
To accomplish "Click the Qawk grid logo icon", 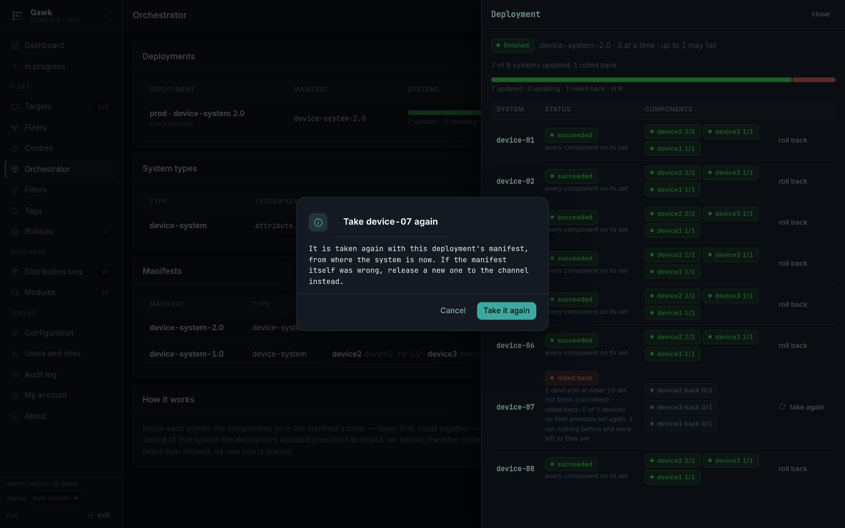I will tap(17, 16).
